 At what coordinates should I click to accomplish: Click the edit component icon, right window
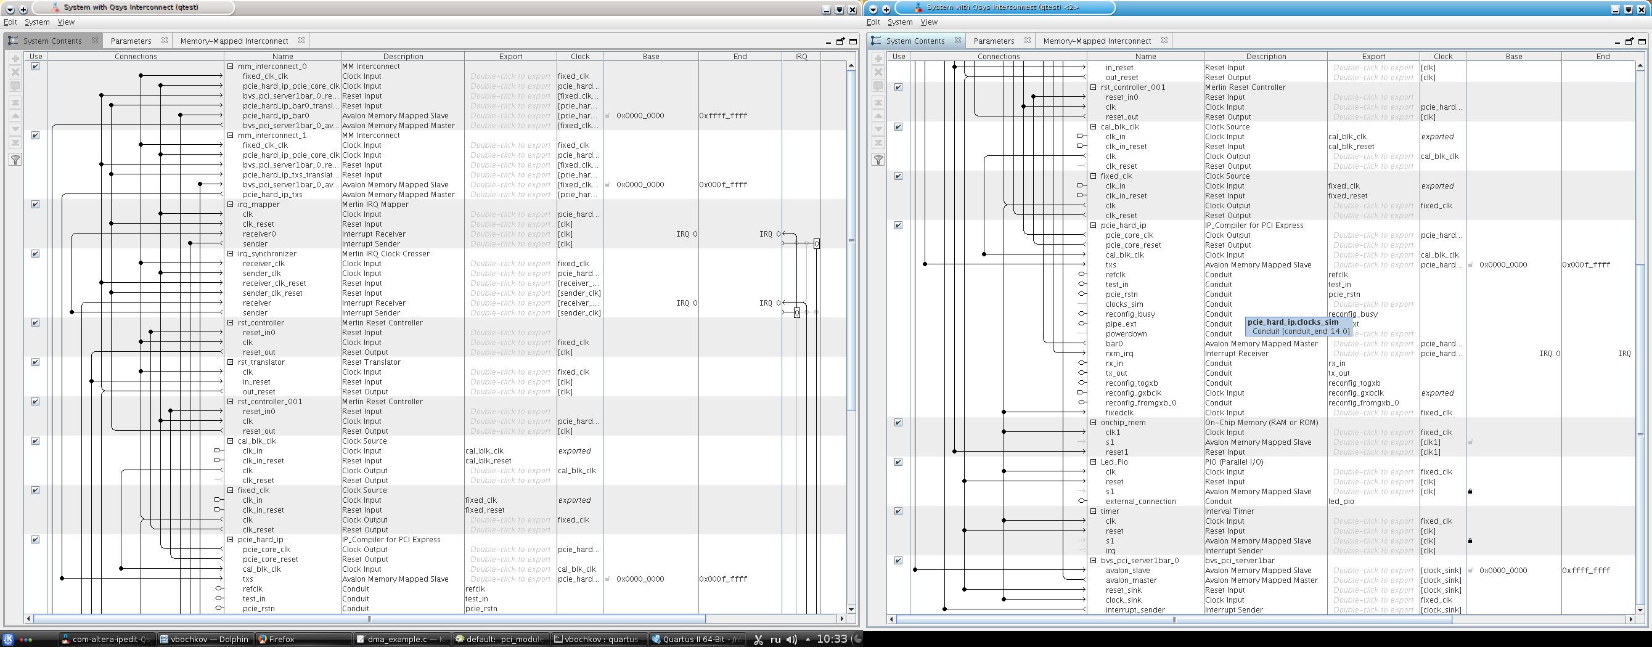[x=878, y=86]
